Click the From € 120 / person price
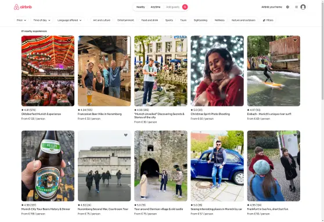The height and width of the screenshot is (222, 324). pos(33,119)
